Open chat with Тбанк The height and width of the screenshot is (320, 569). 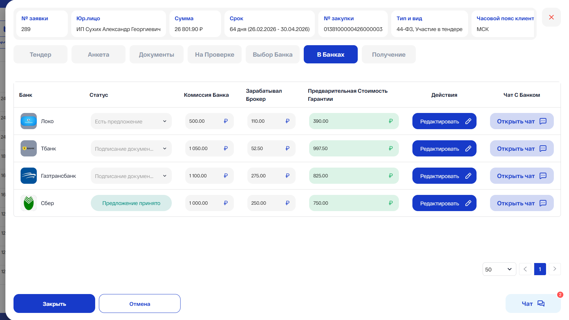click(x=522, y=148)
